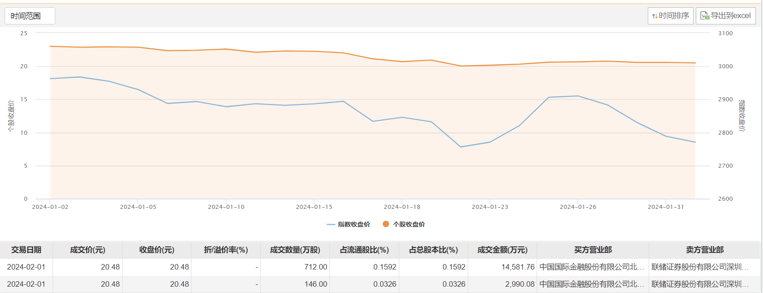Viewport: 763px width, 293px height.
Task: Export data with 导出到excel button
Action: tap(726, 16)
